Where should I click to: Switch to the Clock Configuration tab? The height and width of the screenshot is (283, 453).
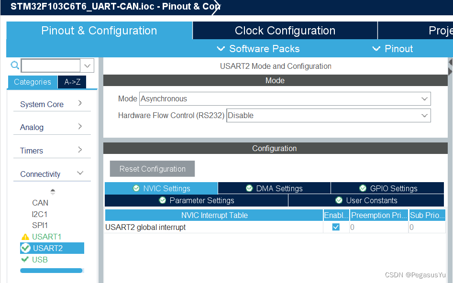285,30
